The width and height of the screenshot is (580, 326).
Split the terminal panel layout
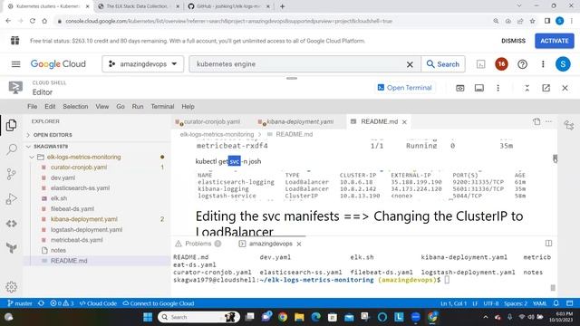point(548,244)
